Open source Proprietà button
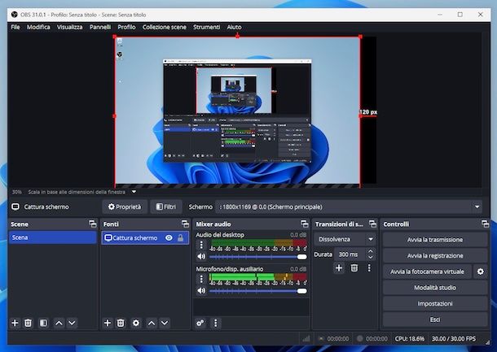 pyautogui.click(x=125, y=206)
